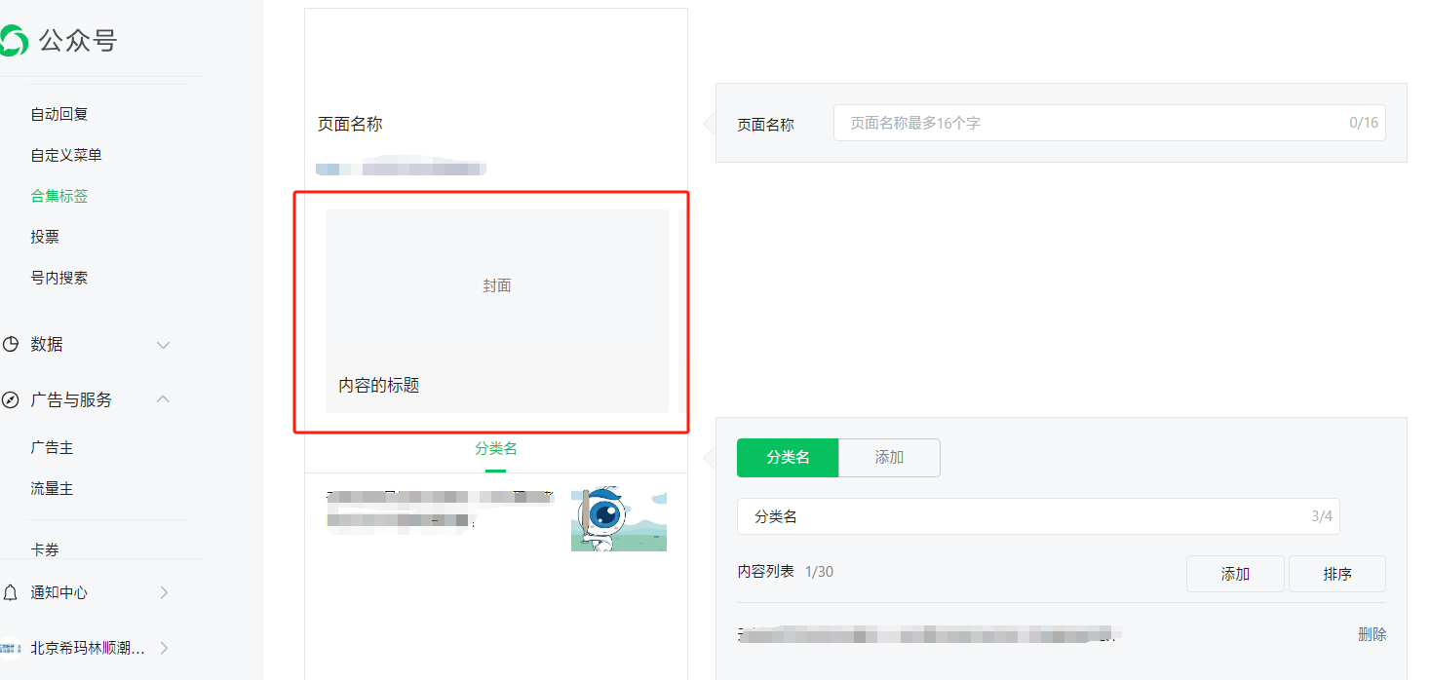
Task: Select the green 分类名 tab button
Action: (788, 458)
